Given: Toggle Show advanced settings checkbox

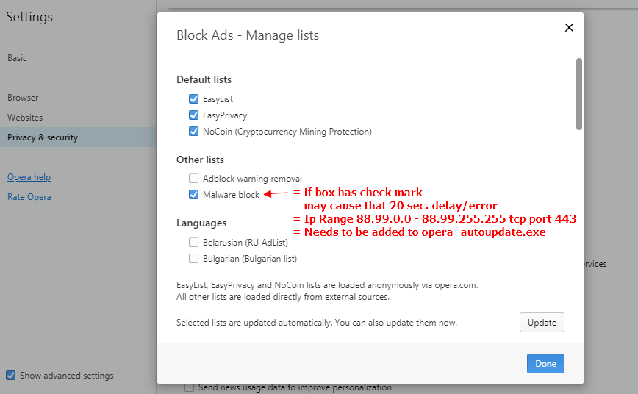Looking at the screenshot, I should [x=11, y=376].
